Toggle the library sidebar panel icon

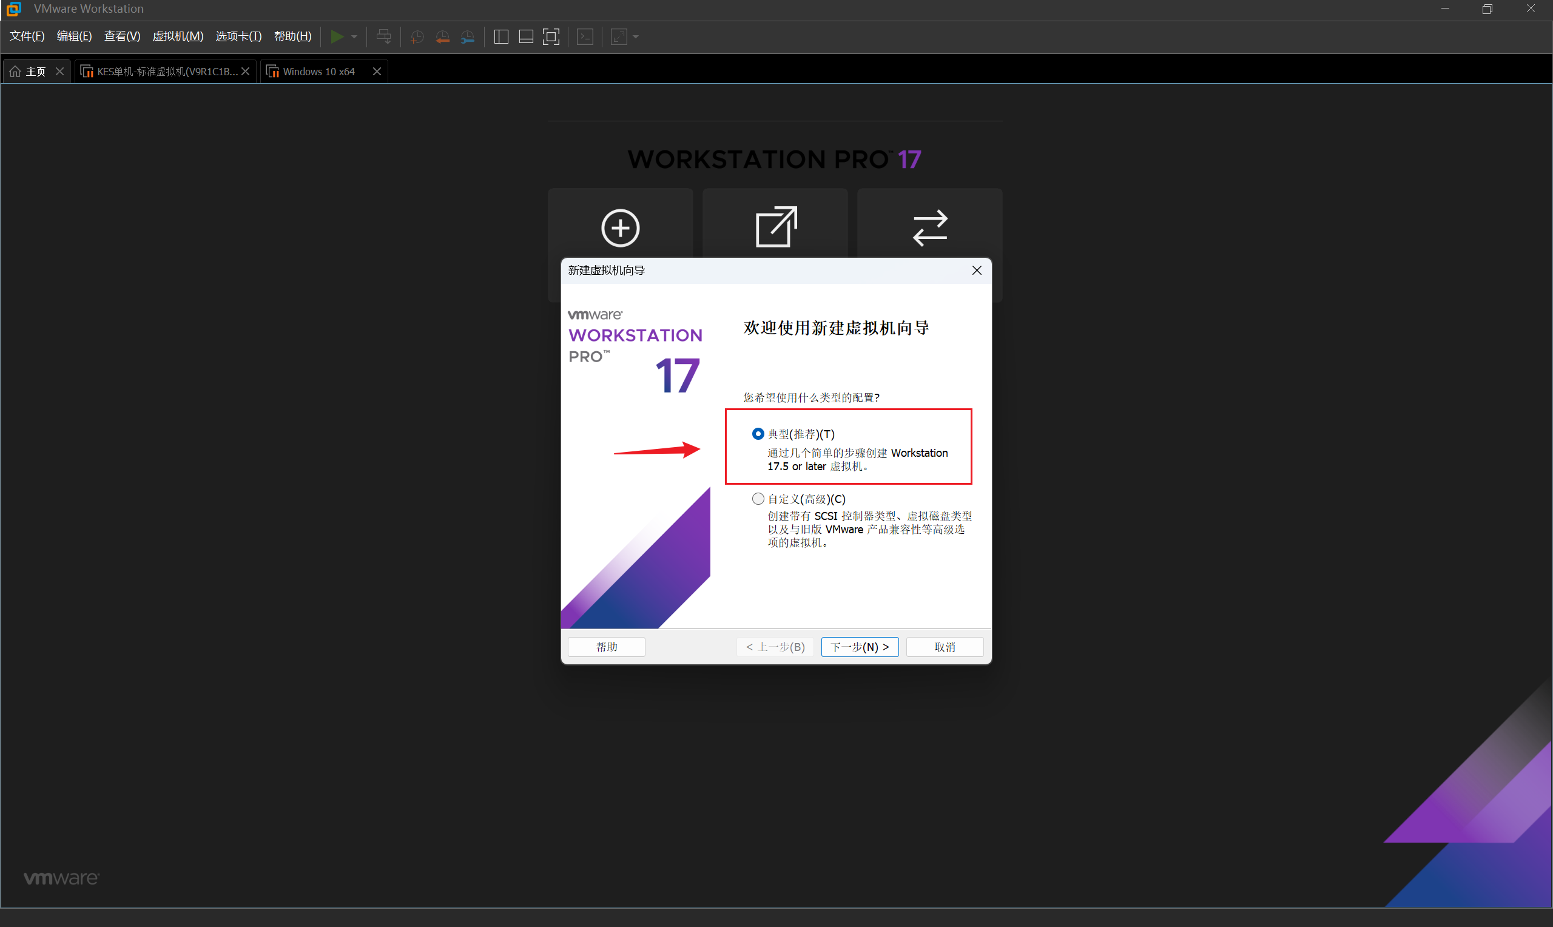pyautogui.click(x=501, y=37)
